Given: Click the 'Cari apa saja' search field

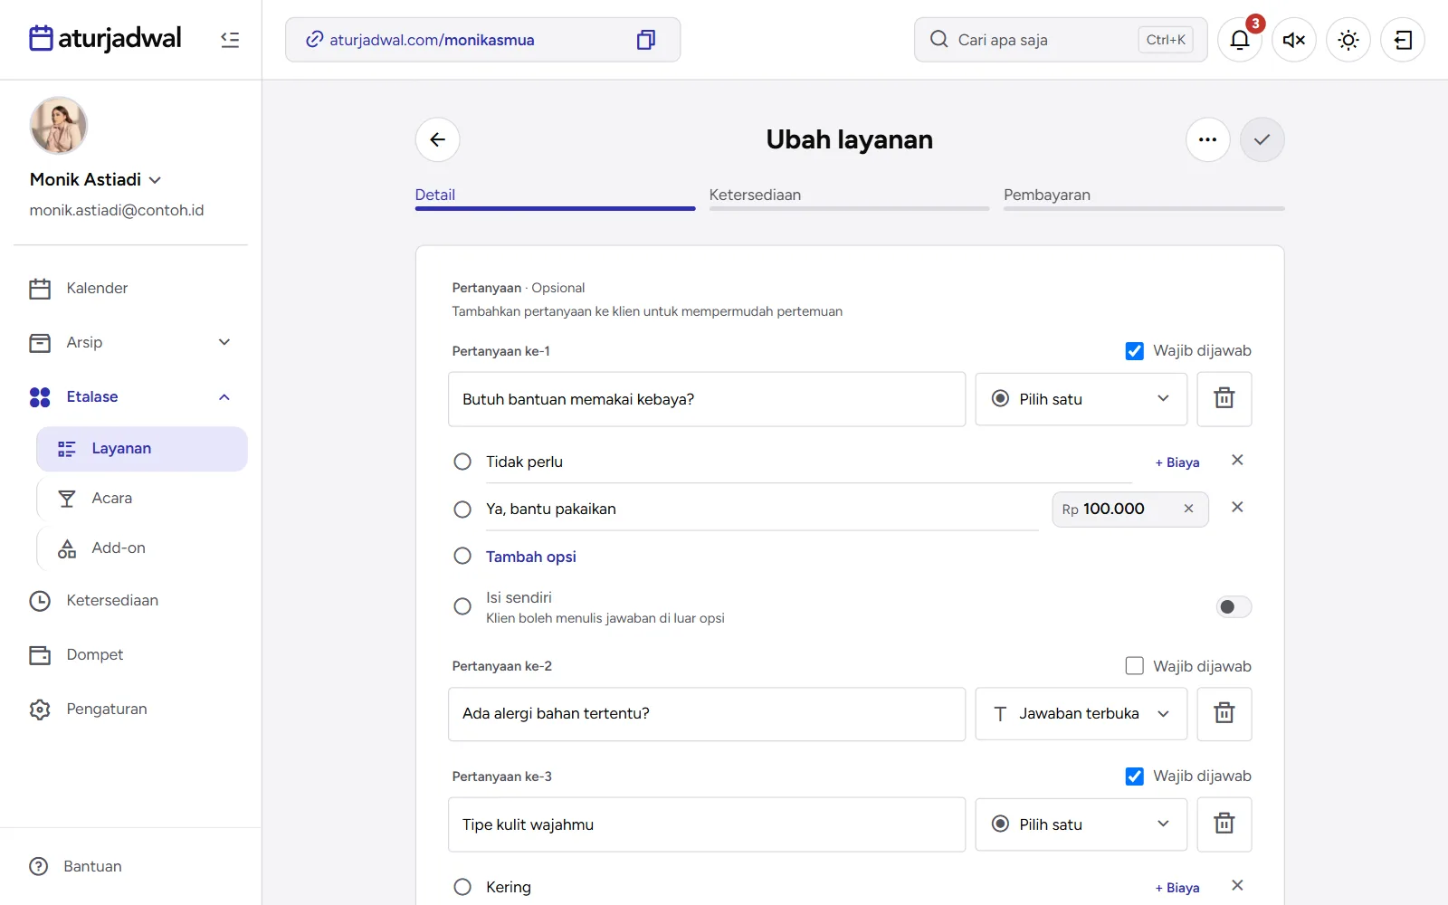Looking at the screenshot, I should (1061, 40).
